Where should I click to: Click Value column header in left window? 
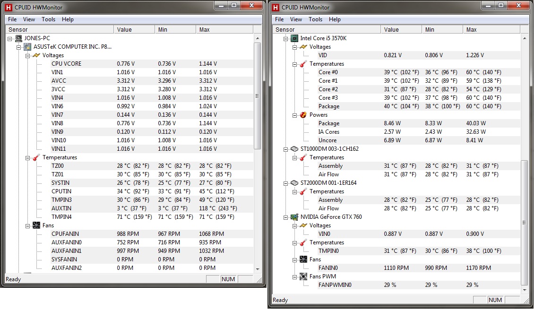(134, 30)
